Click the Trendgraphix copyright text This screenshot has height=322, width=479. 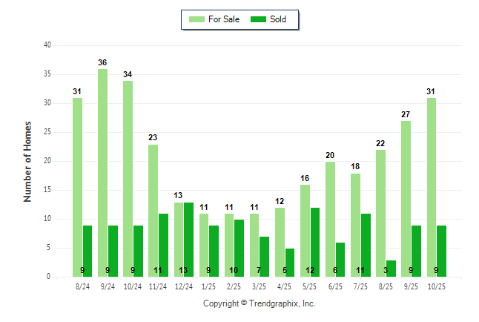(x=260, y=303)
